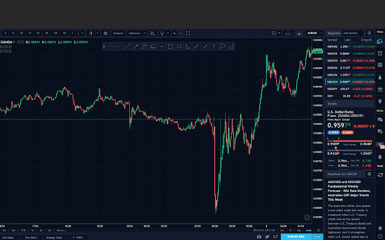Image resolution: width=385 pixels, height=240 pixels.
Task: Save chart layout to cloud
Action: tap(299, 34)
